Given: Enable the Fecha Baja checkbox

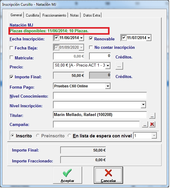Looking at the screenshot, I should pyautogui.click(x=11, y=48).
